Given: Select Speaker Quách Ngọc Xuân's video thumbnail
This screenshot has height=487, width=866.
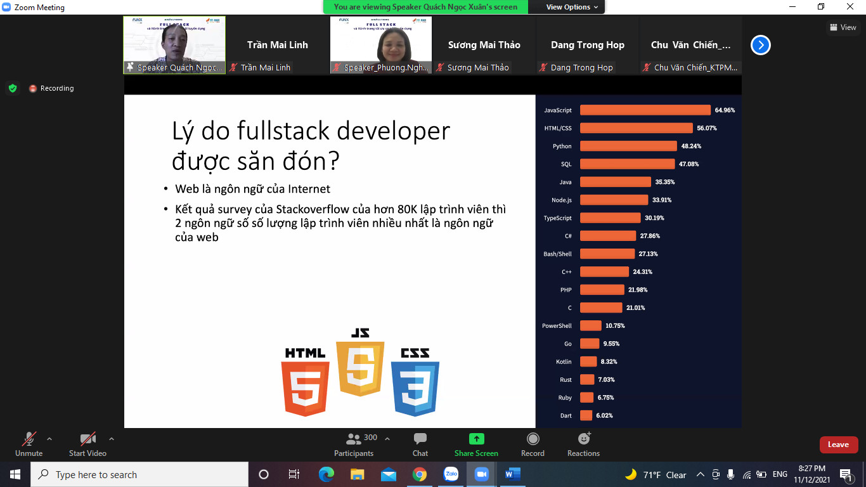Looking at the screenshot, I should pos(174,45).
